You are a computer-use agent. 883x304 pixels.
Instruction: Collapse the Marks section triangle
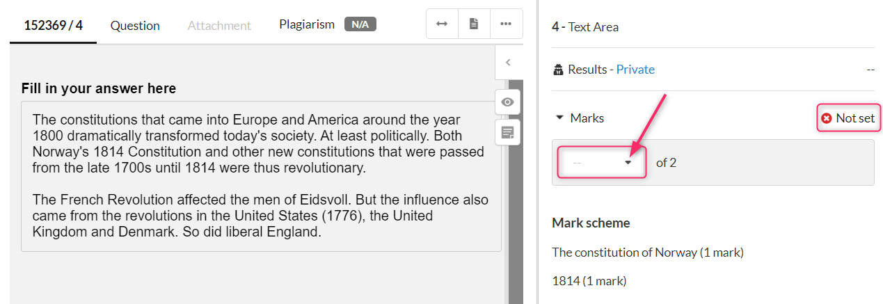pos(559,118)
